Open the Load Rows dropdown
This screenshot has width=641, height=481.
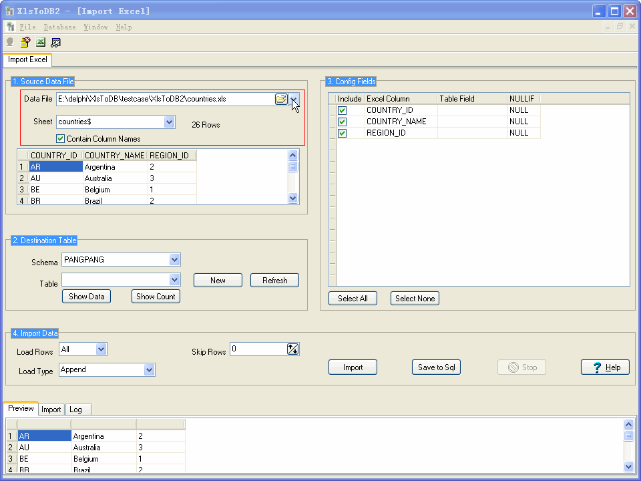101,349
